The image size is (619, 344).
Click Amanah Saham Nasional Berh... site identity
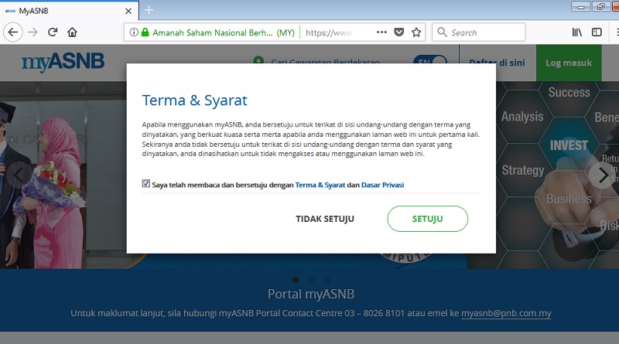(x=224, y=32)
